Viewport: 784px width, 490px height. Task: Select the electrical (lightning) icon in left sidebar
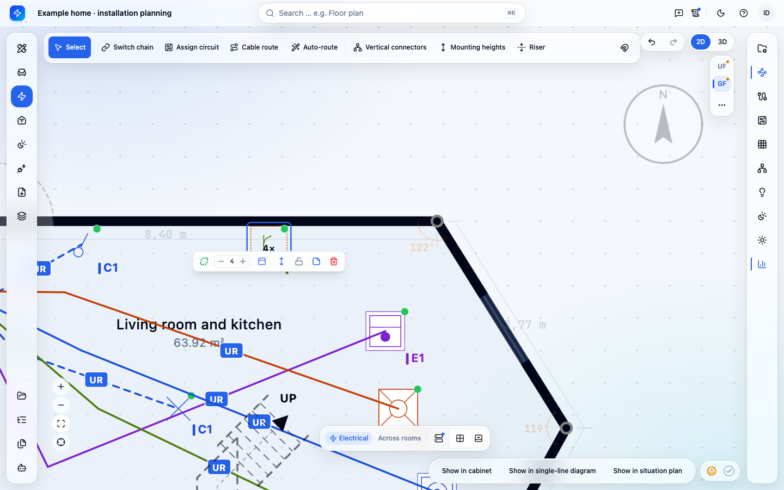(22, 96)
